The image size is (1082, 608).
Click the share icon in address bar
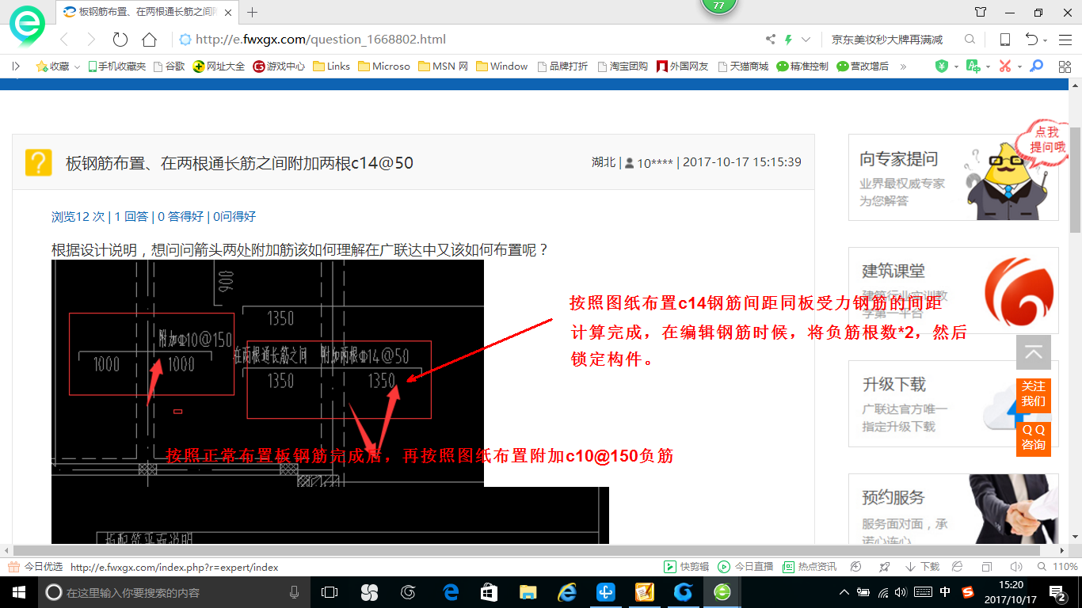point(771,40)
